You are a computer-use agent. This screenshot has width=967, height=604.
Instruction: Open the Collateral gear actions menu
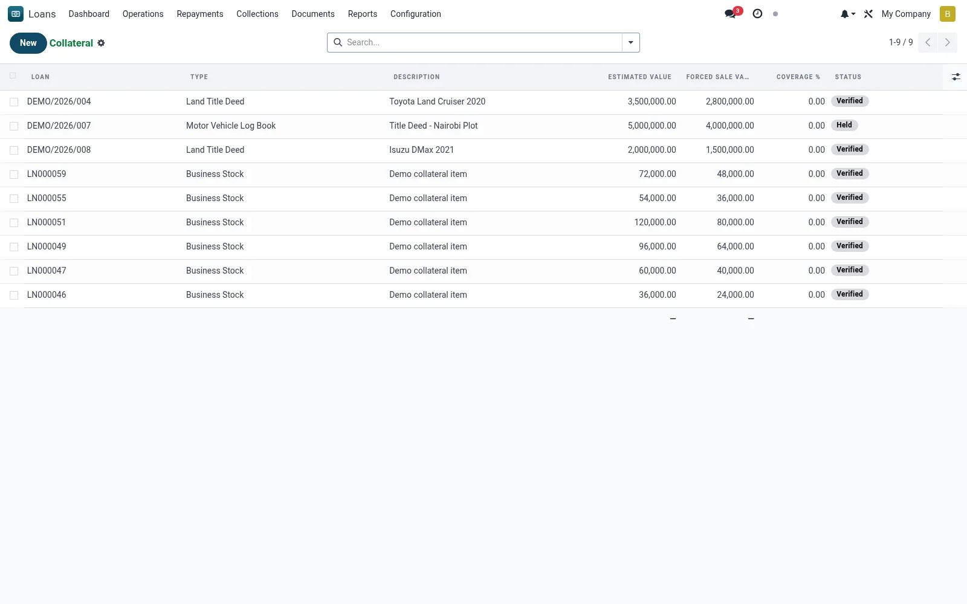pyautogui.click(x=101, y=43)
